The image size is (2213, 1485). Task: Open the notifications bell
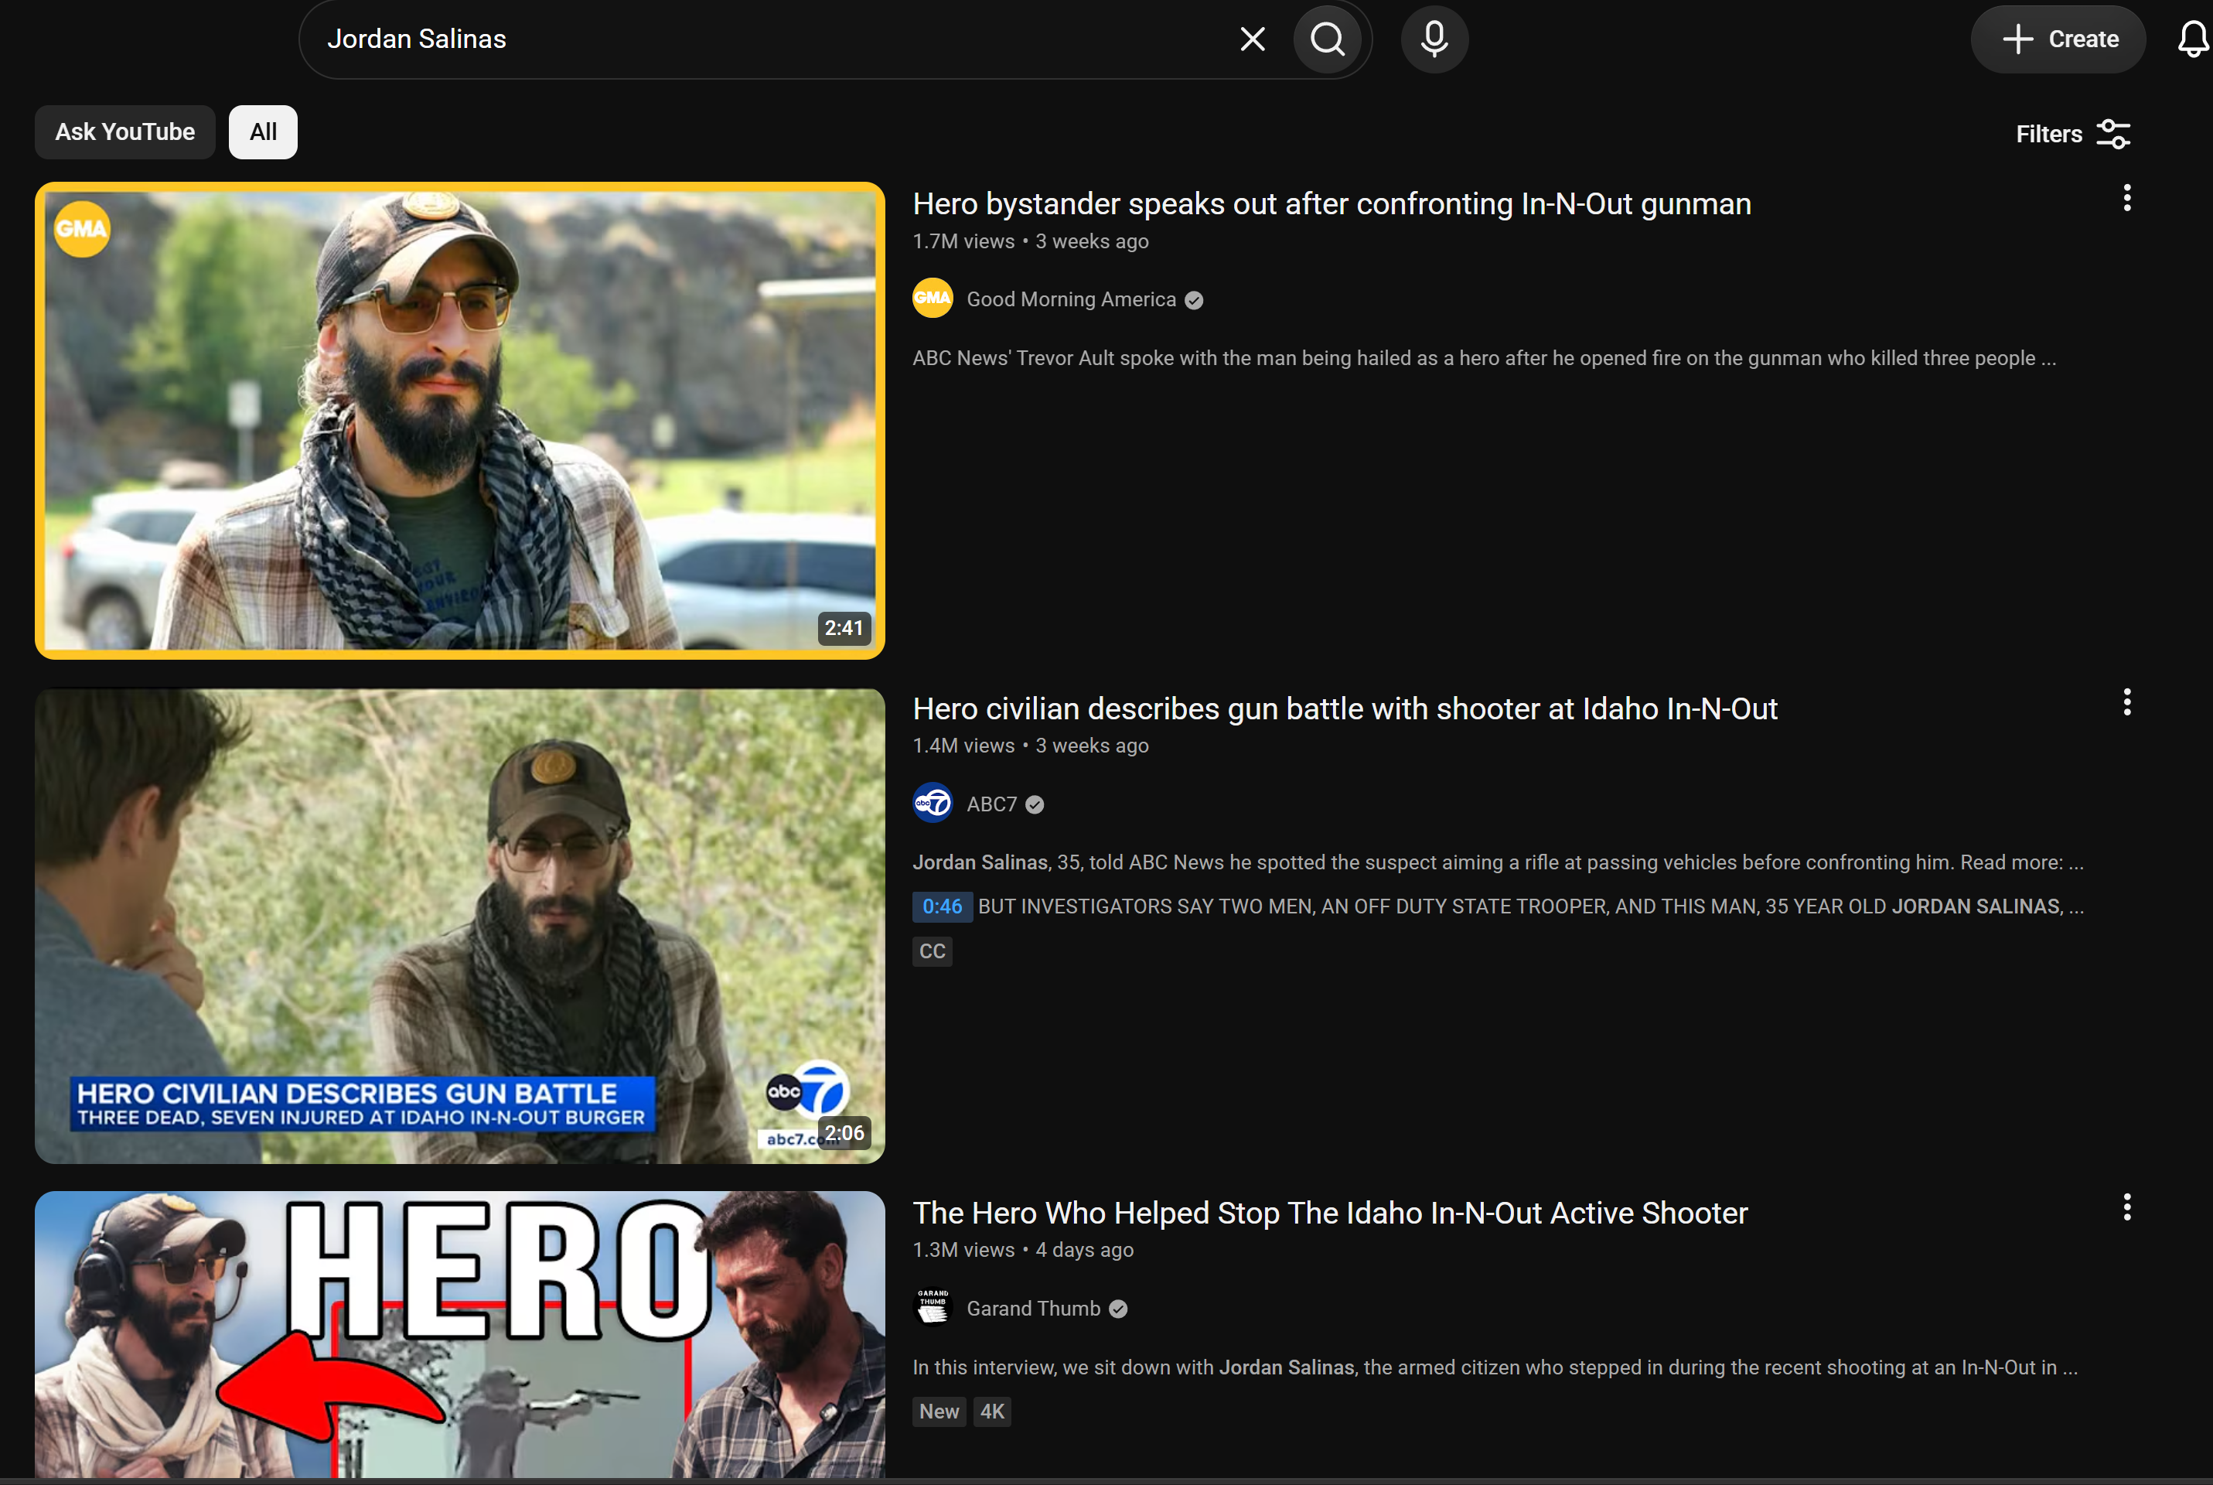[x=2192, y=39]
